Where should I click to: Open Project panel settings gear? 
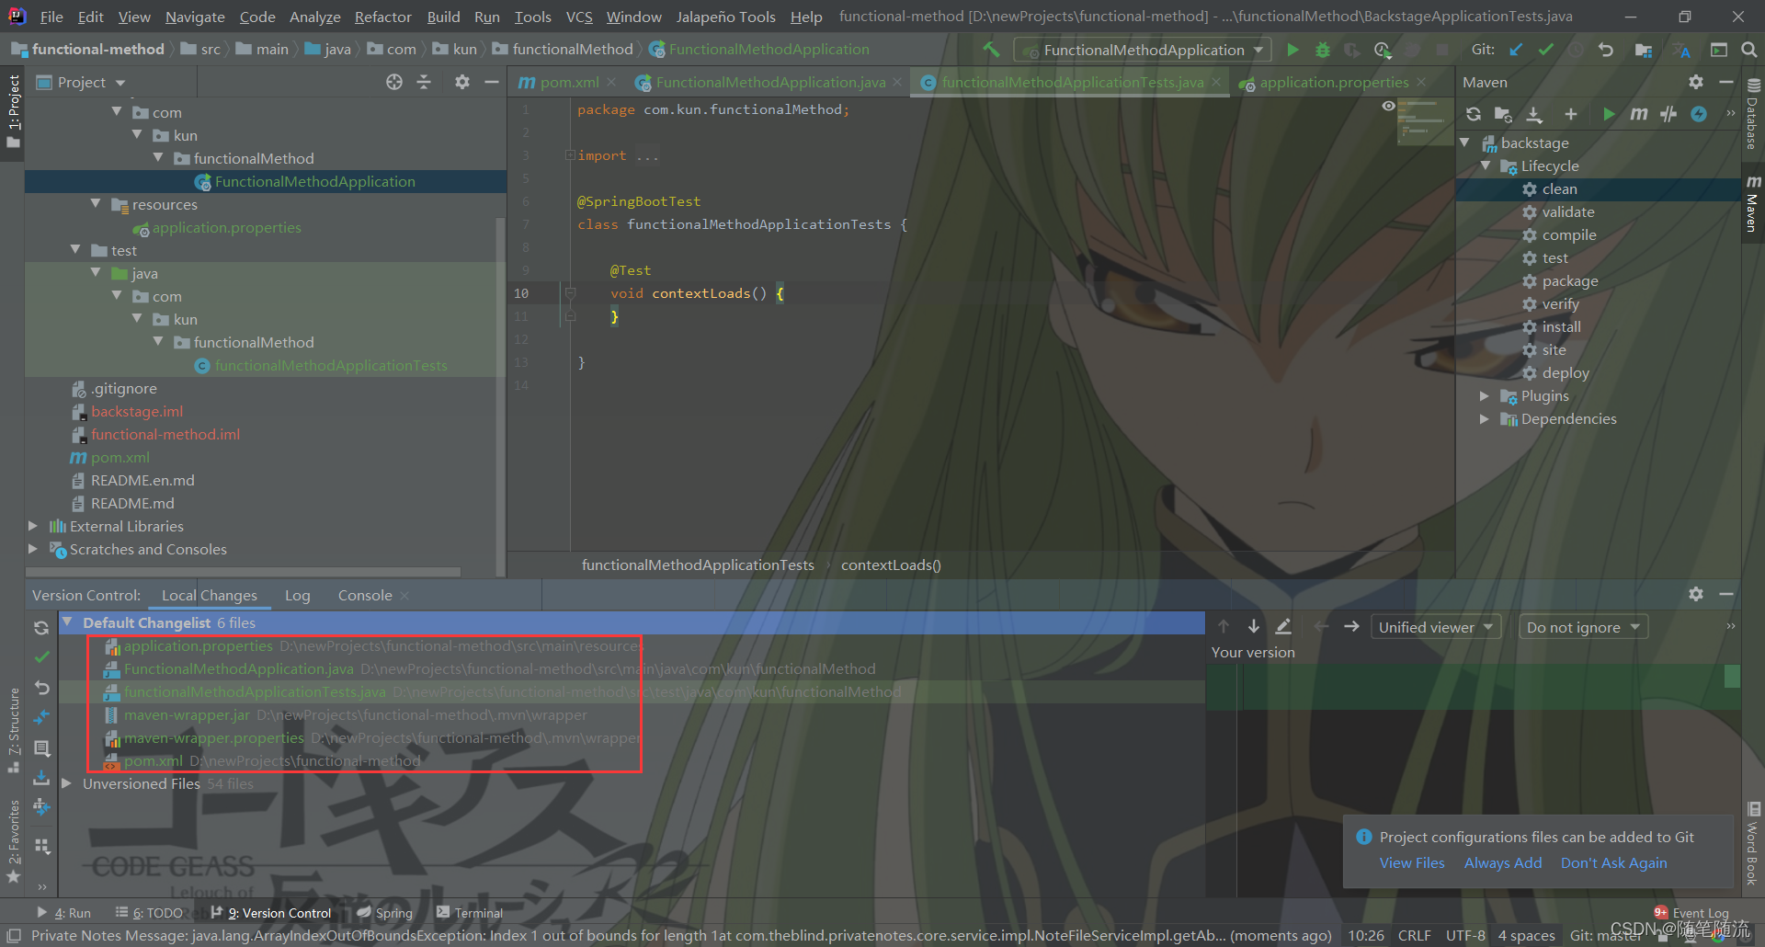click(462, 82)
